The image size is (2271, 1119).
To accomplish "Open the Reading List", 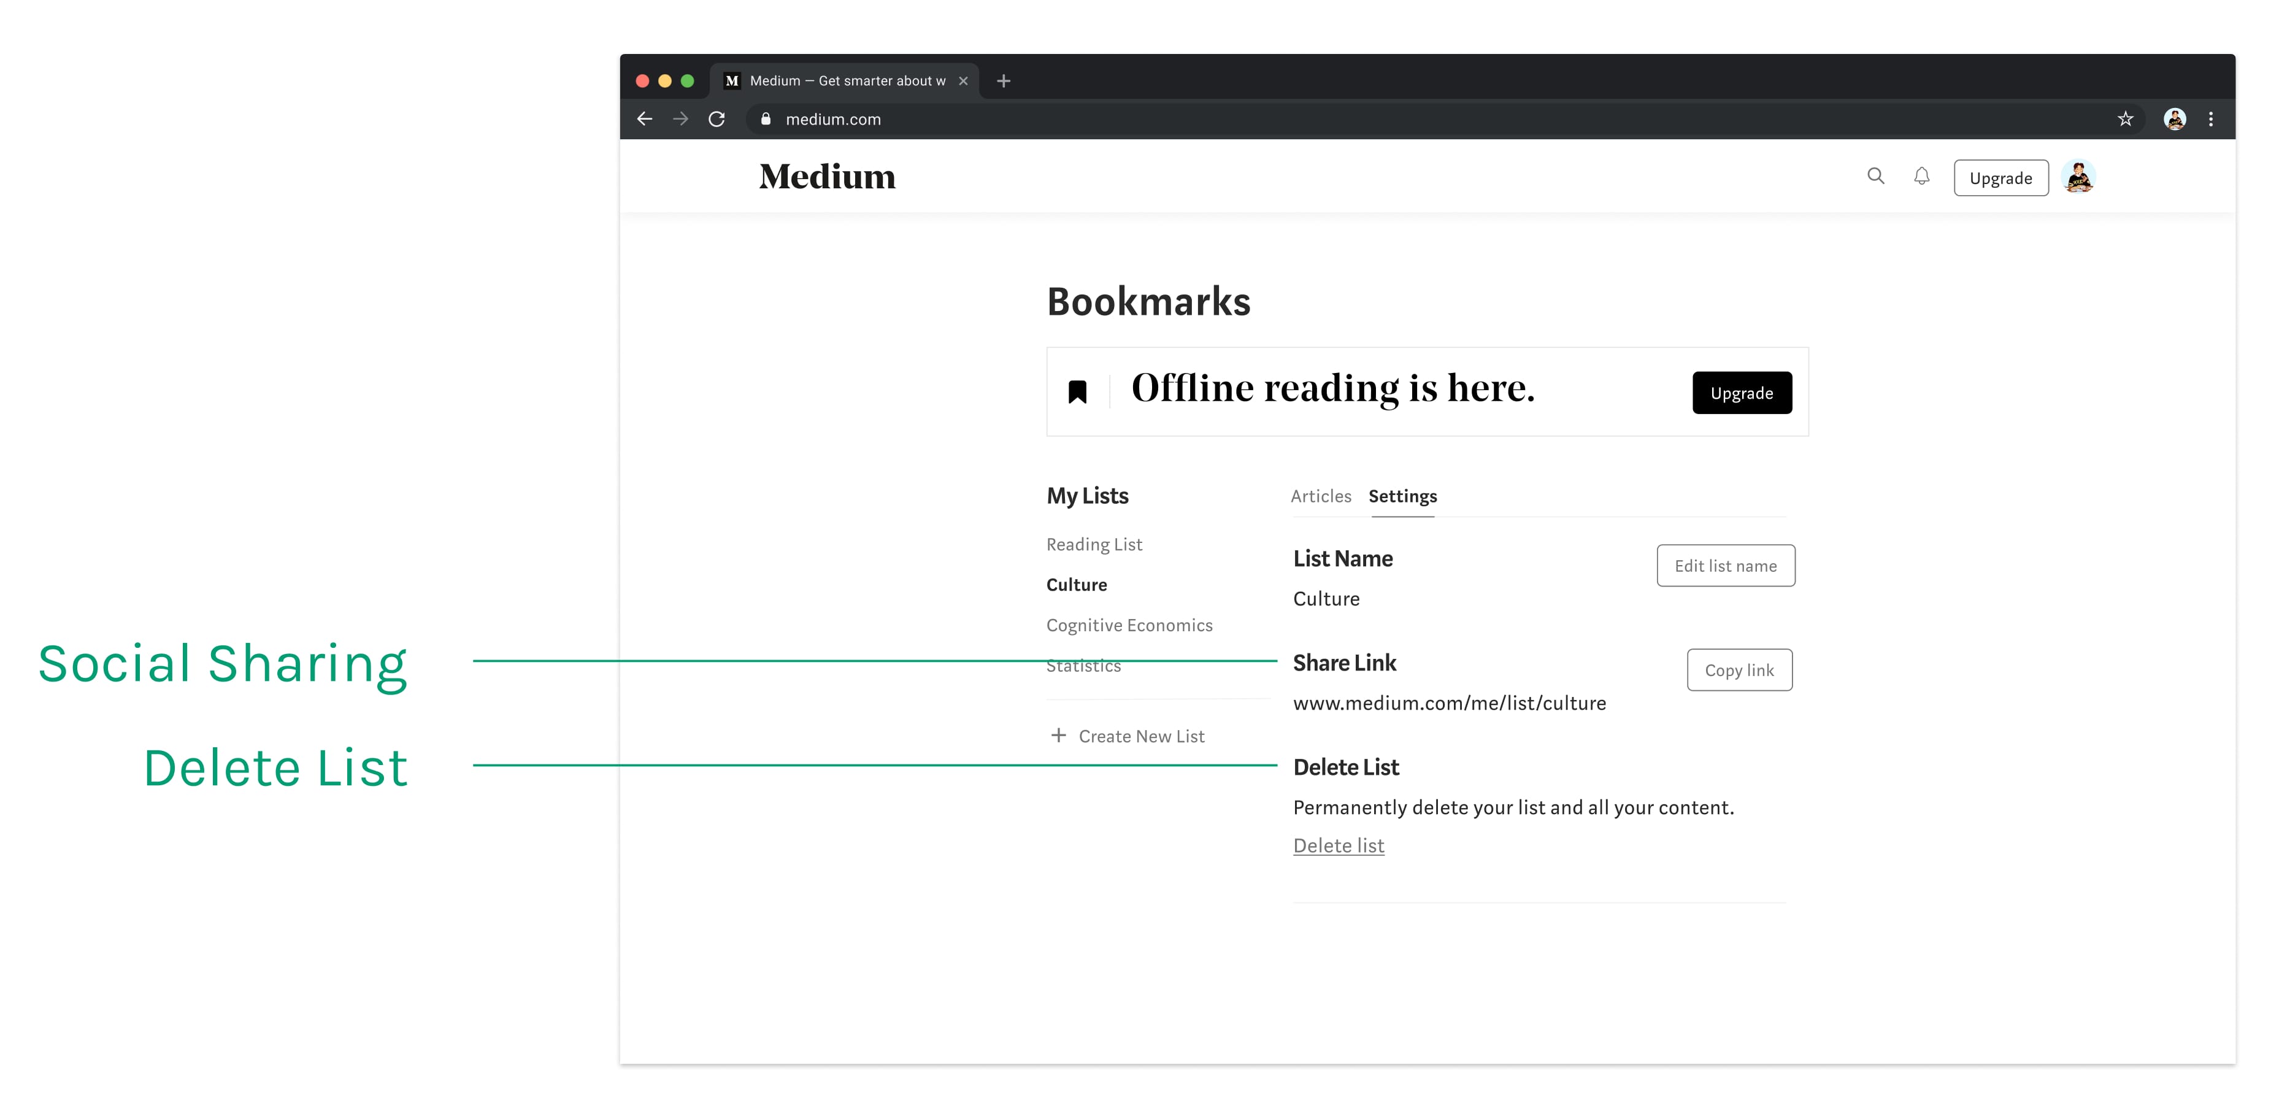I will [x=1094, y=544].
